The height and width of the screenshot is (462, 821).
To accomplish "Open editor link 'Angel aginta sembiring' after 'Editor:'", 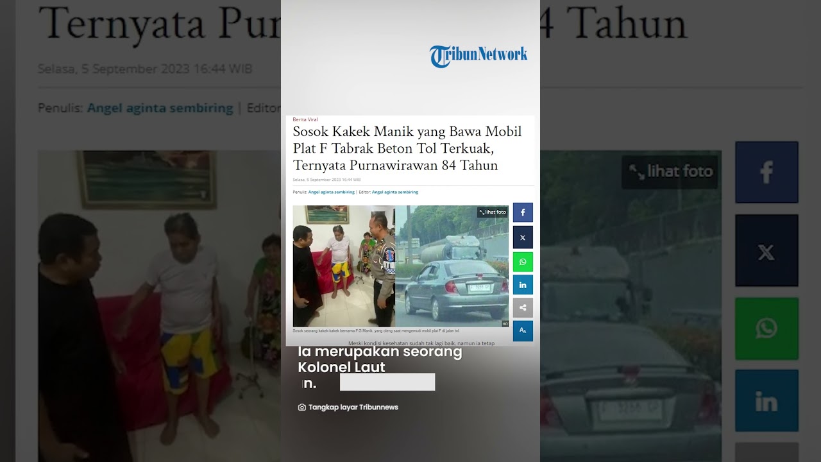I will [395, 192].
